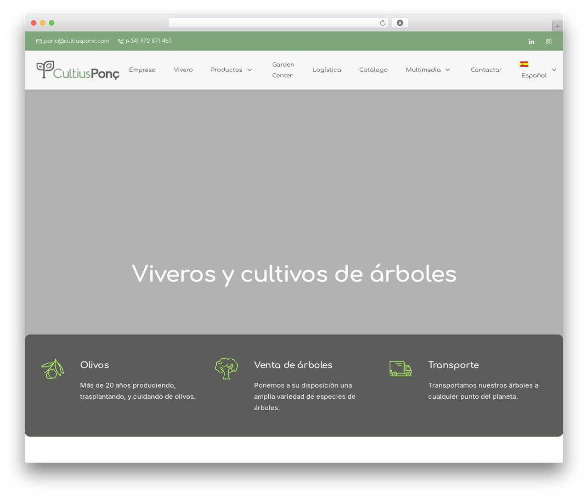Reload the page with the refresh icon

click(x=382, y=23)
